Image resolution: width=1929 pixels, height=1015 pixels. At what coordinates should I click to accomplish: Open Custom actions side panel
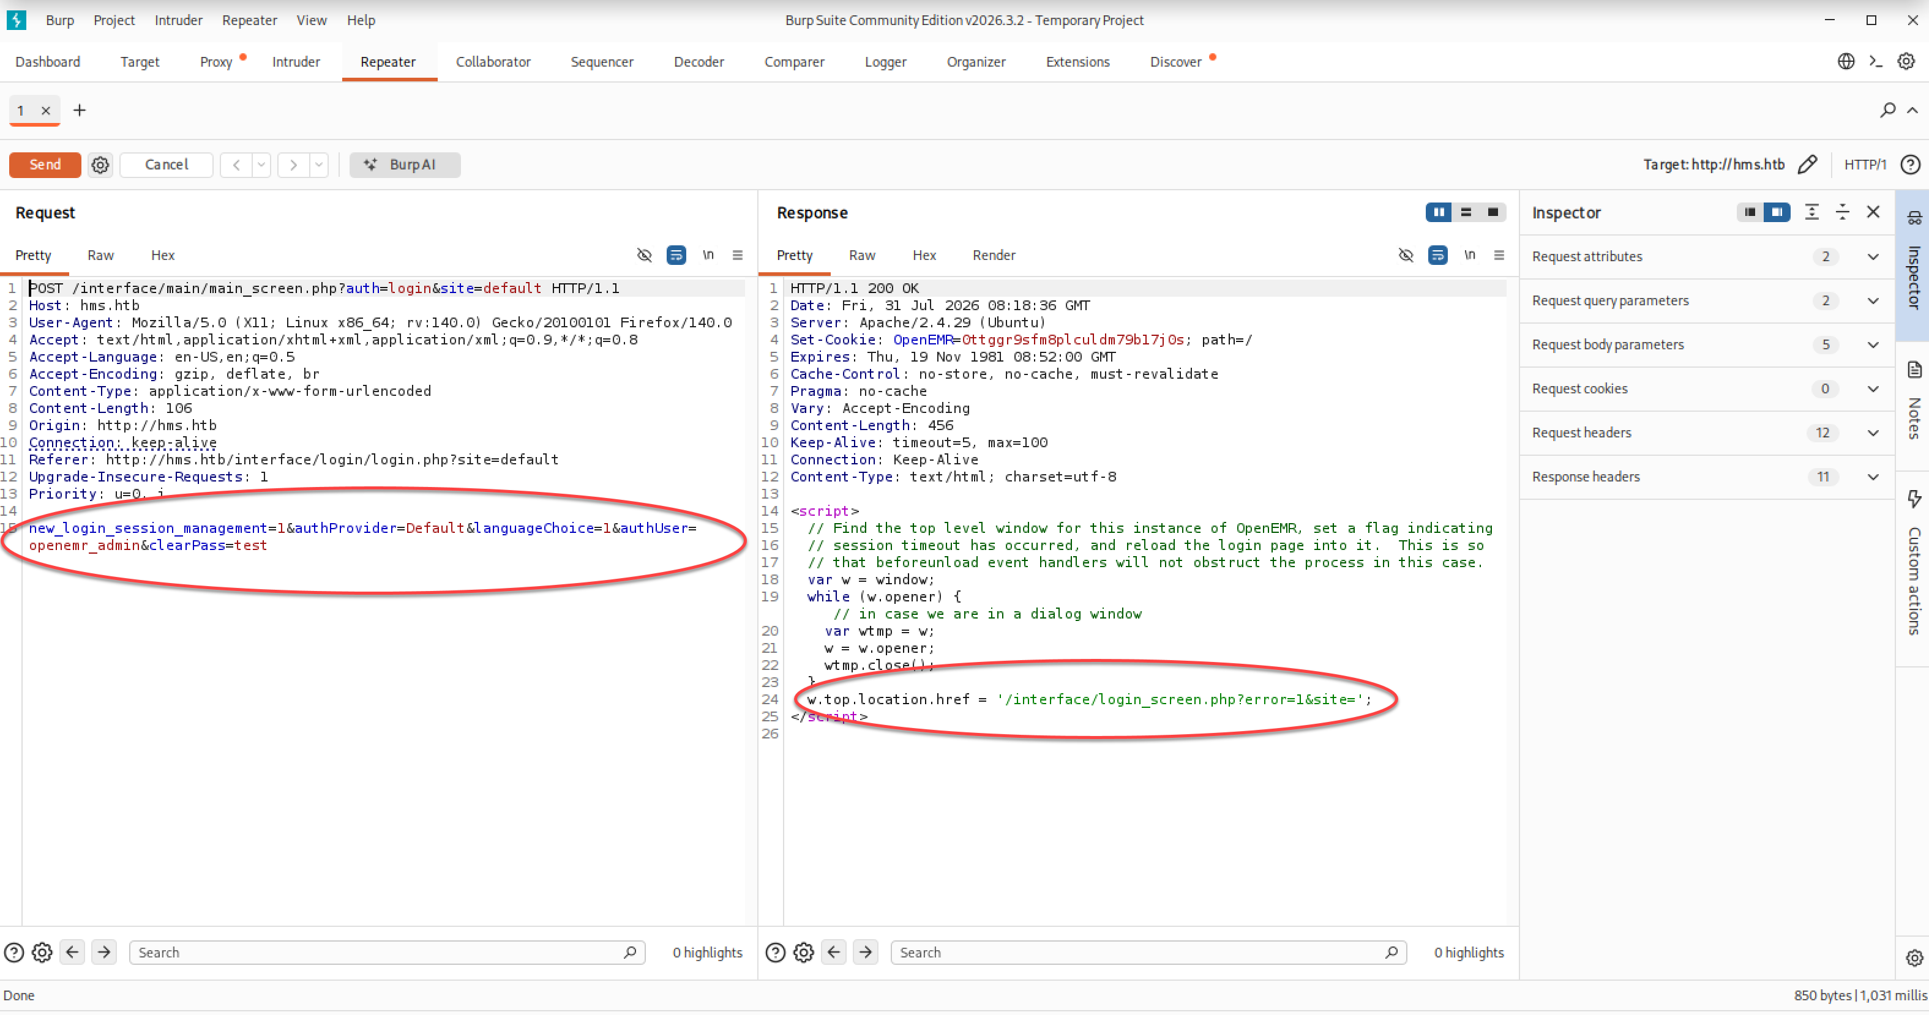tap(1914, 566)
